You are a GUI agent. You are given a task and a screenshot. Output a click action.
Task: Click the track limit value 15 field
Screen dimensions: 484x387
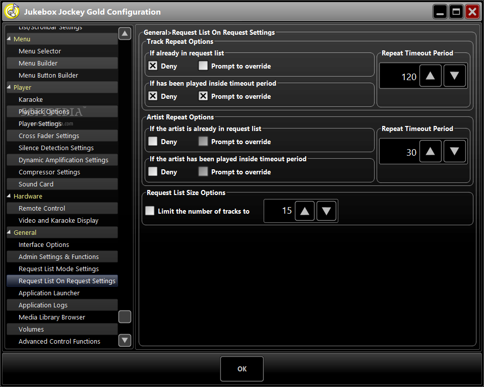point(280,211)
